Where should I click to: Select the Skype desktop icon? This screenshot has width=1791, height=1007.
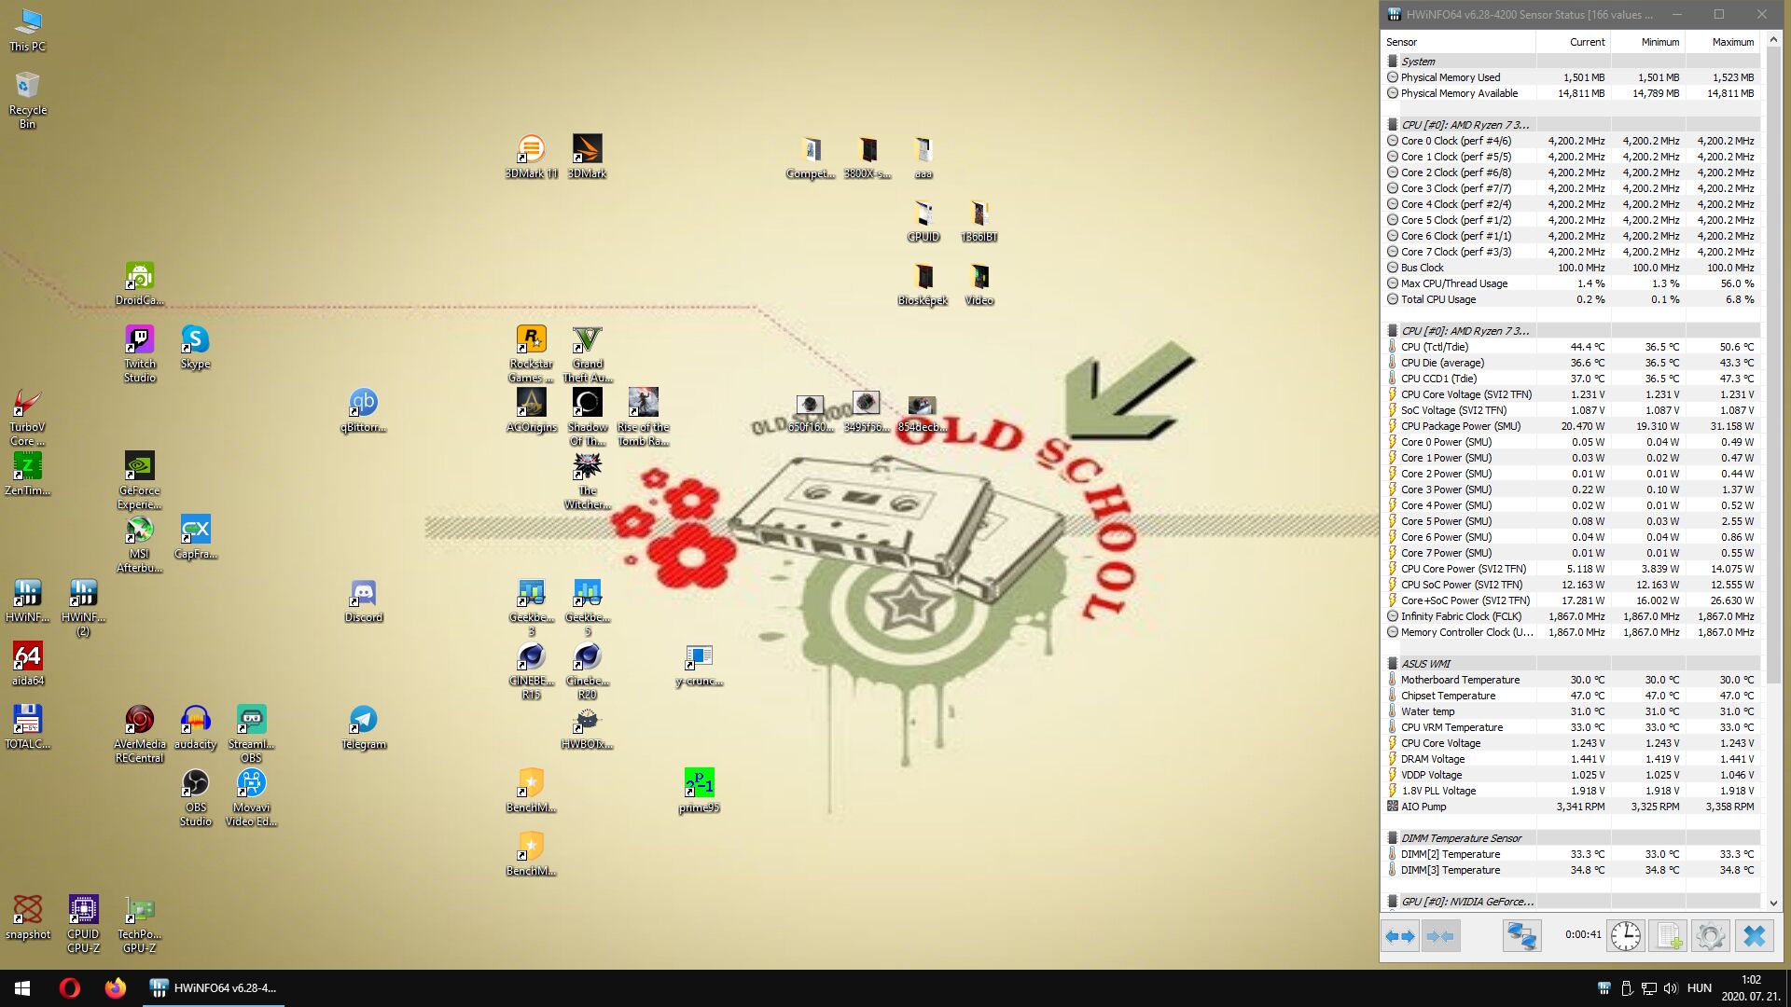coord(195,348)
